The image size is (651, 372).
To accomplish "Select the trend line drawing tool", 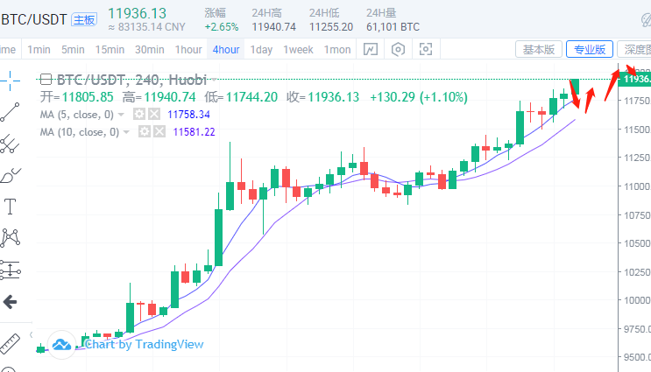I will (x=10, y=111).
